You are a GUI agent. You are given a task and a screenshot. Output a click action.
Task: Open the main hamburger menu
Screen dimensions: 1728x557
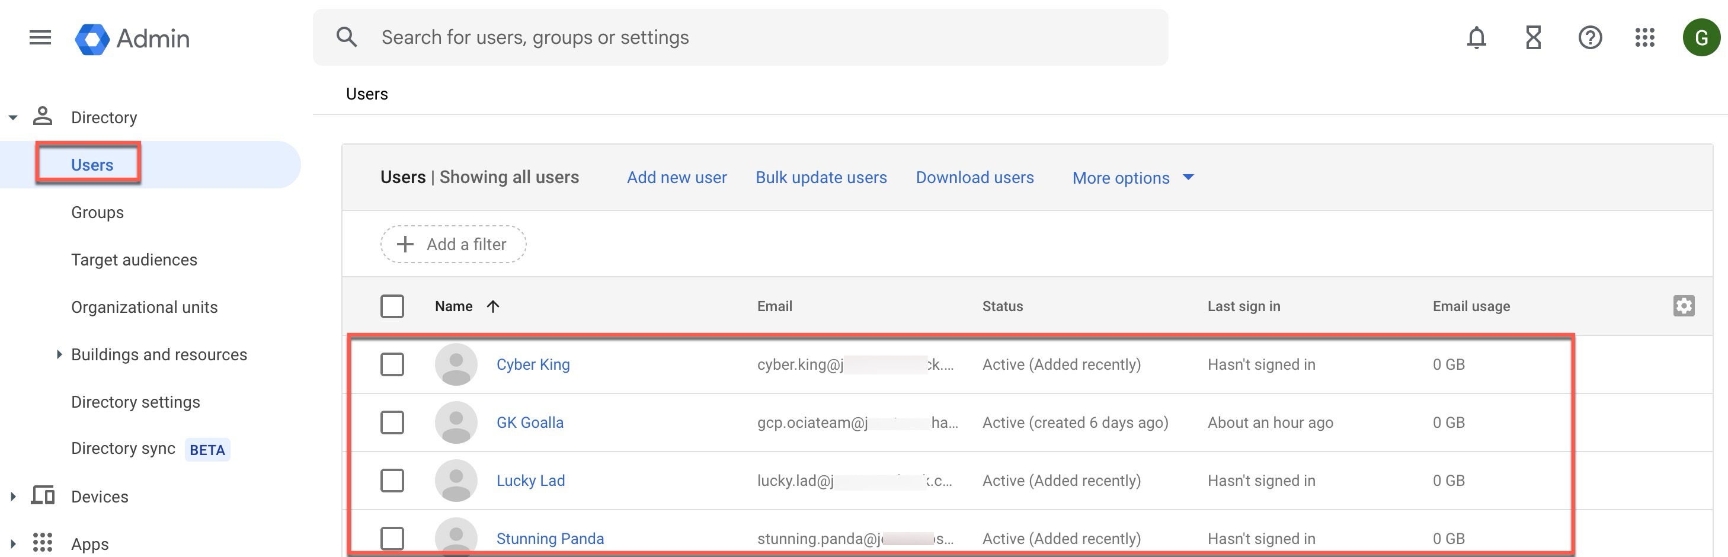pyautogui.click(x=40, y=37)
